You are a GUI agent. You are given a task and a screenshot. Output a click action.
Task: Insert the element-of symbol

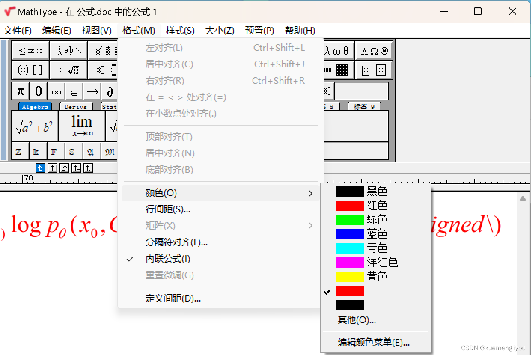pyautogui.click(x=74, y=91)
